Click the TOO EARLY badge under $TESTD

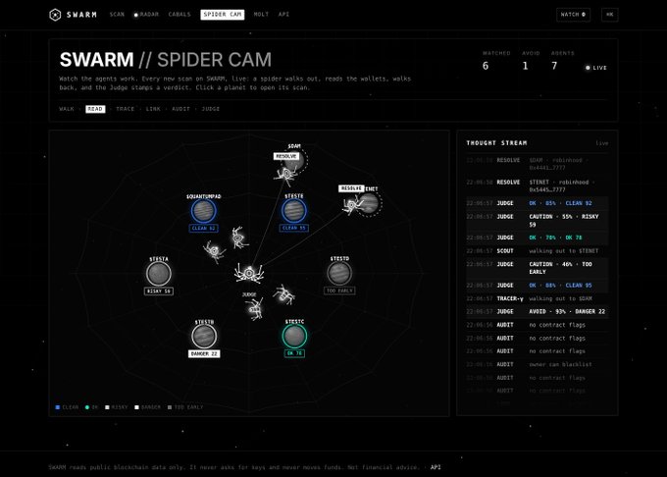339,291
